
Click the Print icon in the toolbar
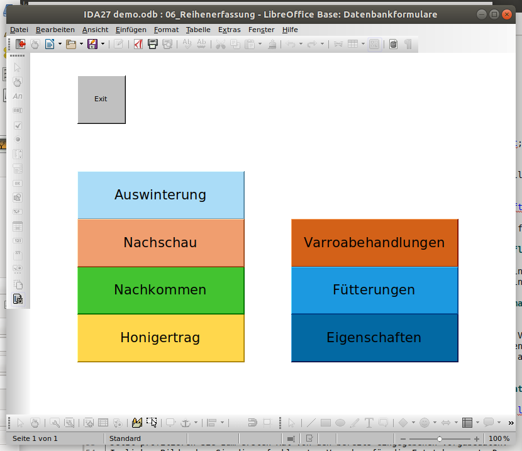point(152,44)
